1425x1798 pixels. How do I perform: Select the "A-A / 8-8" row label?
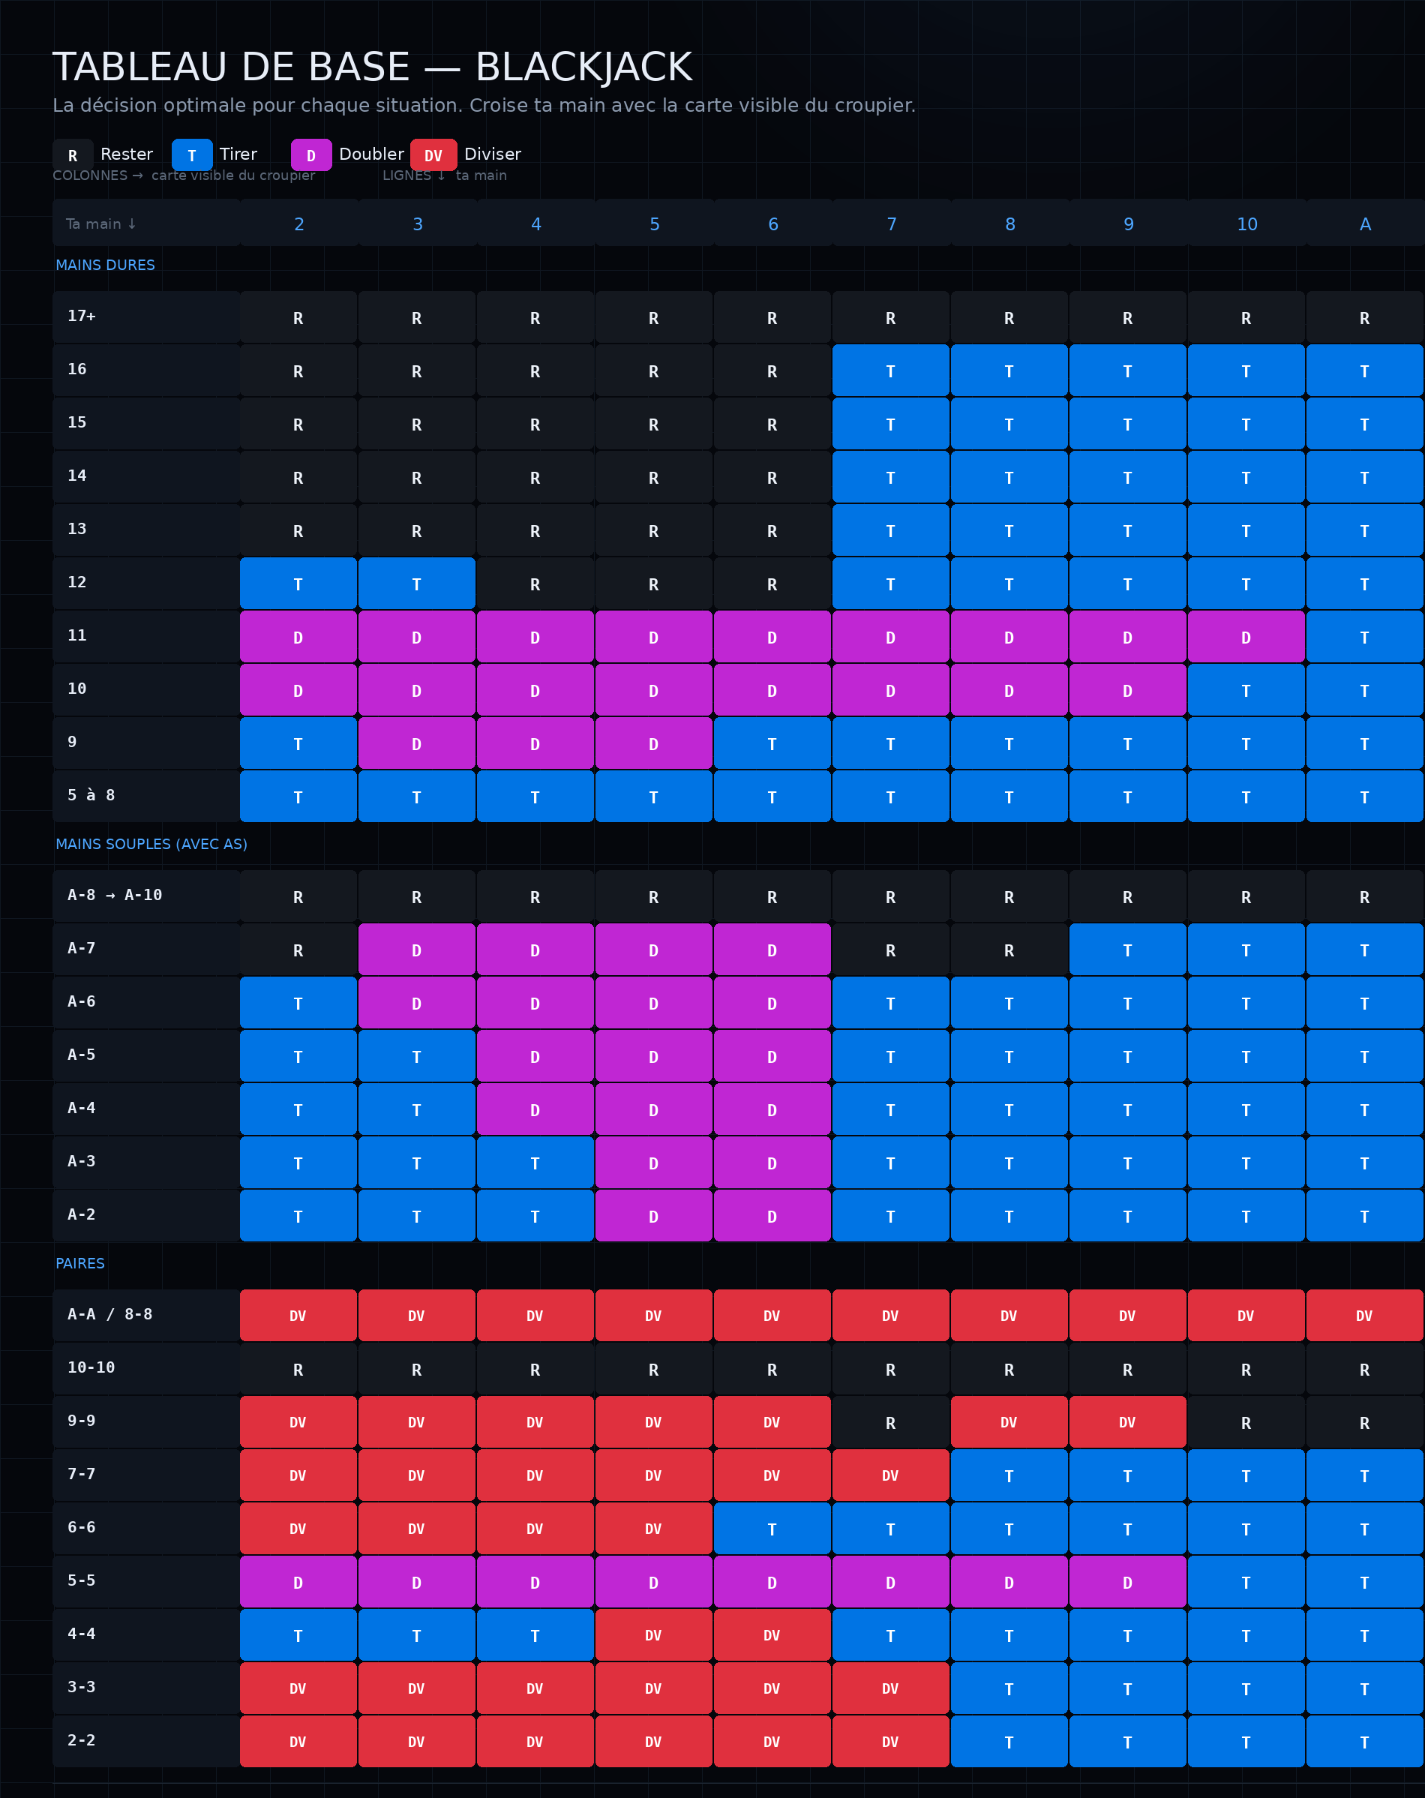click(146, 1315)
